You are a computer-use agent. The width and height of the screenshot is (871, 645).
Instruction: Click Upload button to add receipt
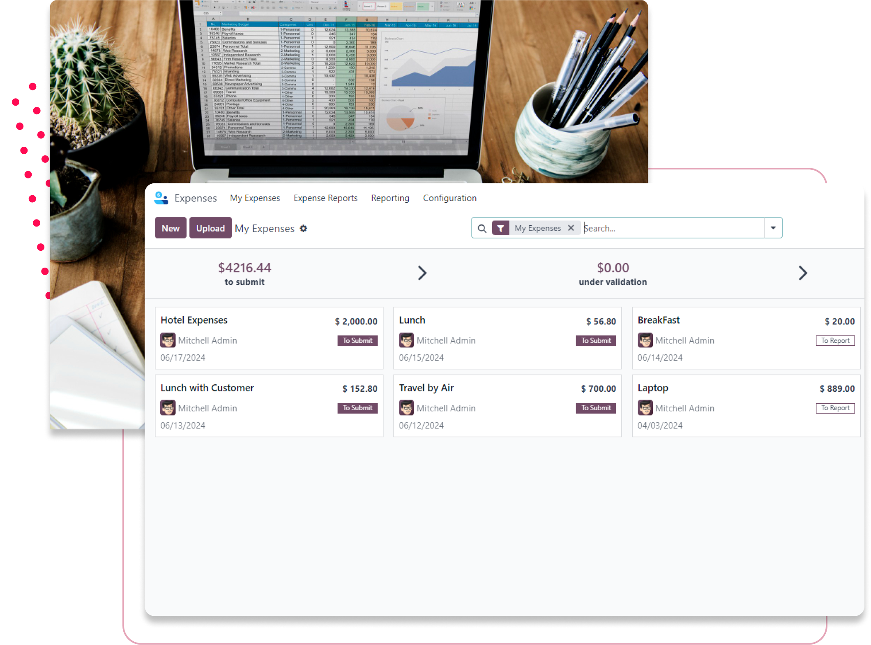coord(211,228)
